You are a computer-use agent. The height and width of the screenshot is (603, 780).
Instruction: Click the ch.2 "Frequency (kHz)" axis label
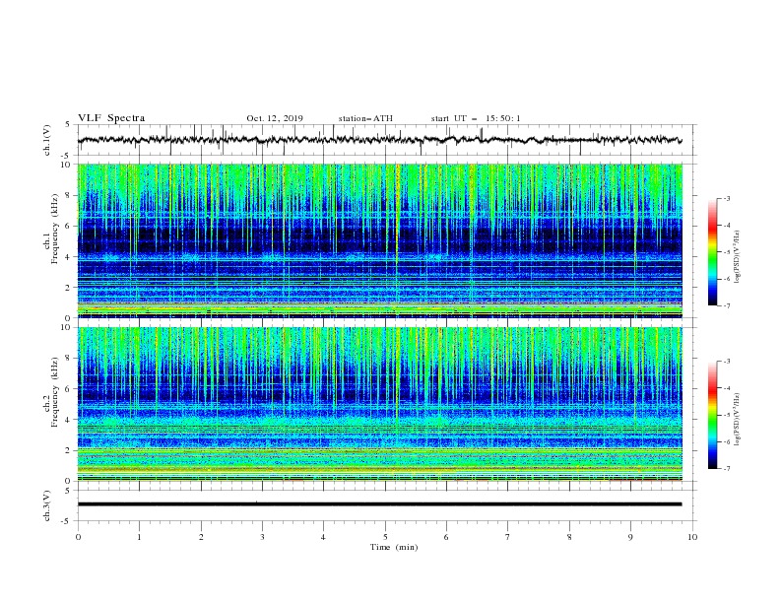pyautogui.click(x=55, y=392)
